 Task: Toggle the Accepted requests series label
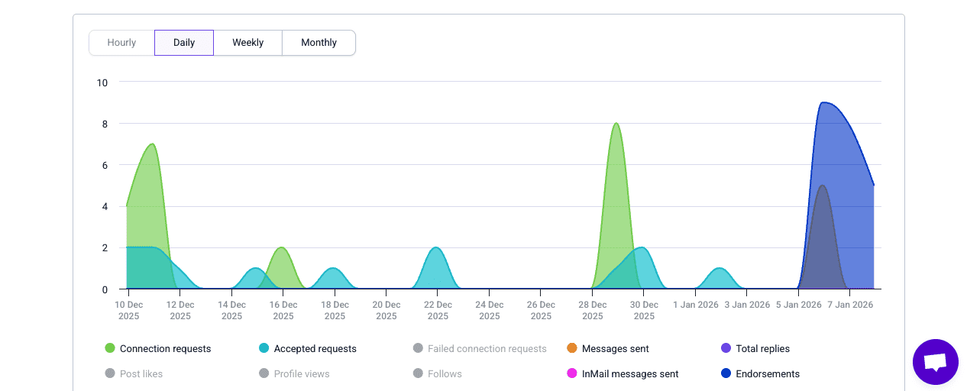pos(315,348)
